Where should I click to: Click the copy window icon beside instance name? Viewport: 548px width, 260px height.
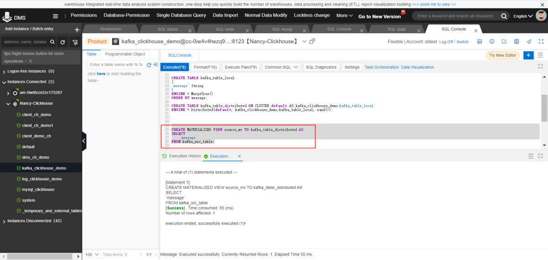coord(312,41)
